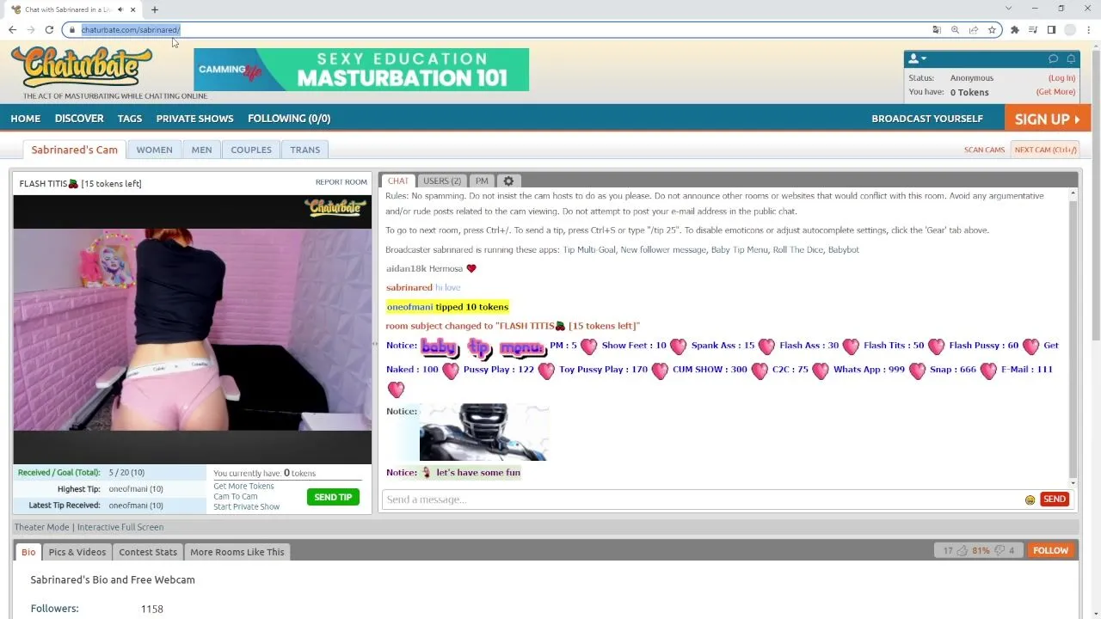Click the REPORT ROOM link

(341, 182)
